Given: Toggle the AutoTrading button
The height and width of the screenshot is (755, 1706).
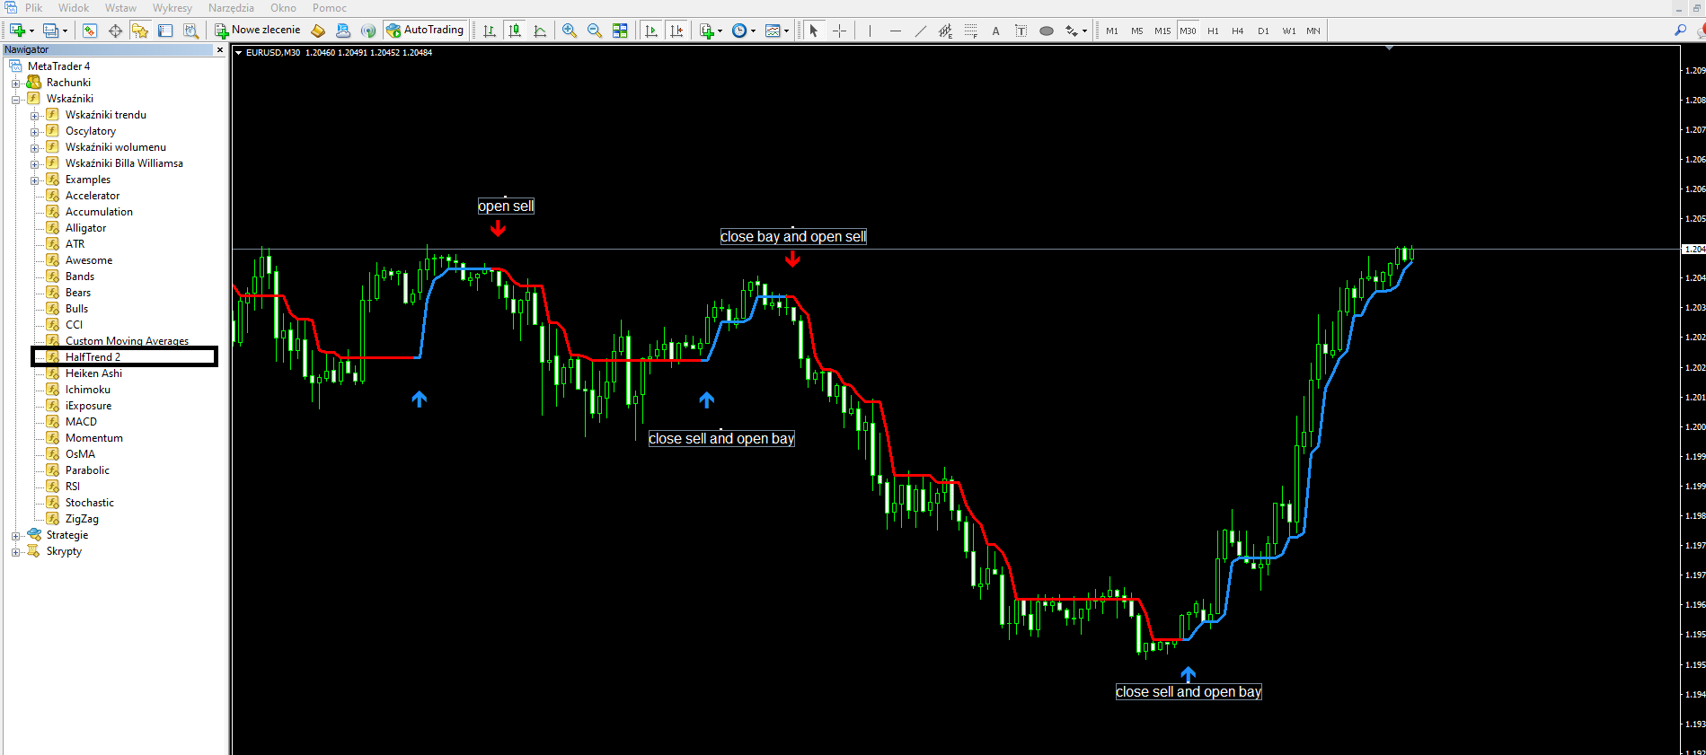Looking at the screenshot, I should click(426, 31).
